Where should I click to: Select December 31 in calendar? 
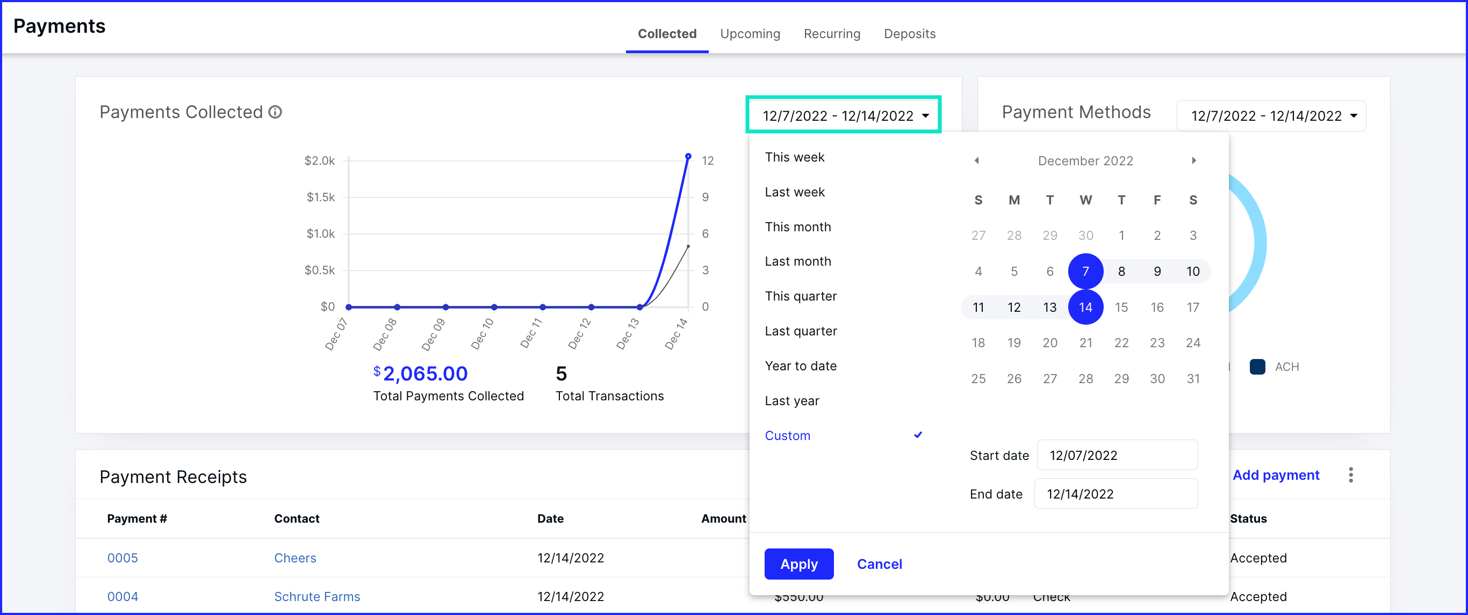point(1193,379)
